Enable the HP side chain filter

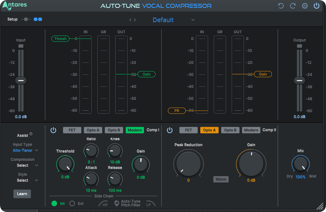coord(103,204)
